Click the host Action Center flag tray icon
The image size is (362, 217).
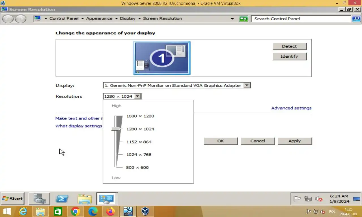click(309, 212)
